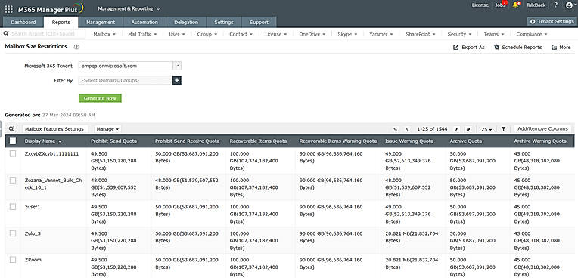578x278 pixels.
Task: Click the TalkBack link
Action: pos(536,5)
